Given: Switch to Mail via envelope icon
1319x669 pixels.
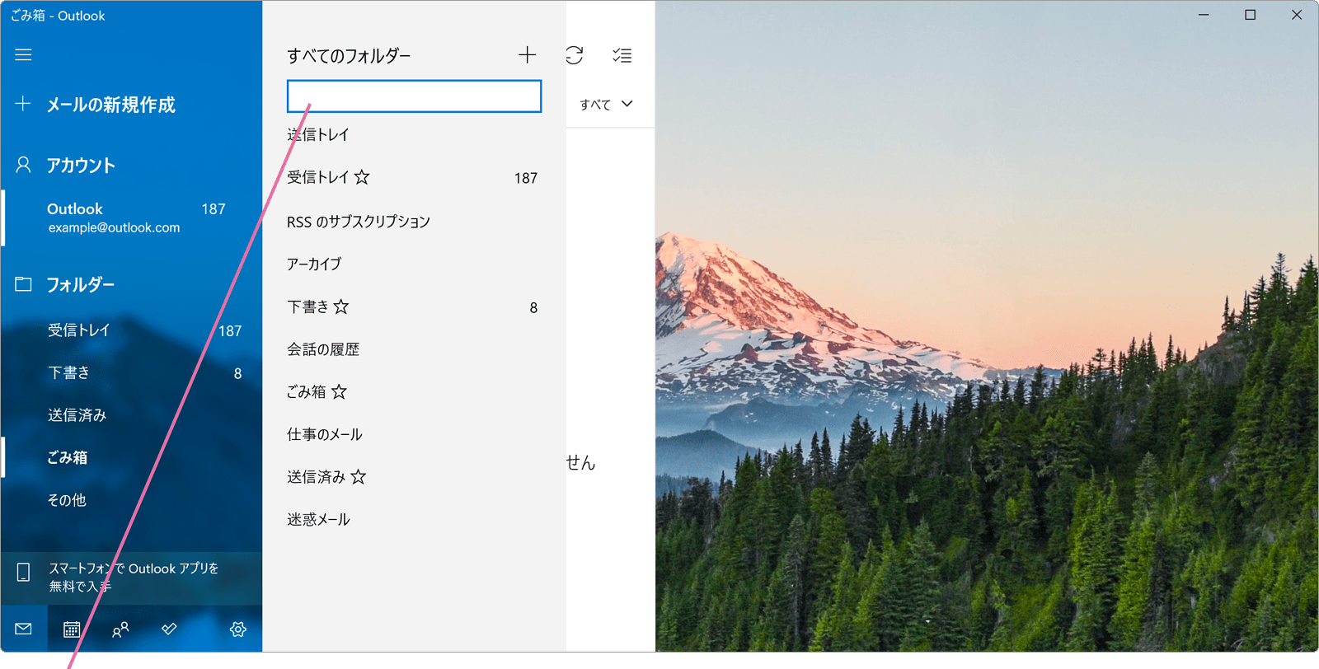Looking at the screenshot, I should [x=23, y=629].
